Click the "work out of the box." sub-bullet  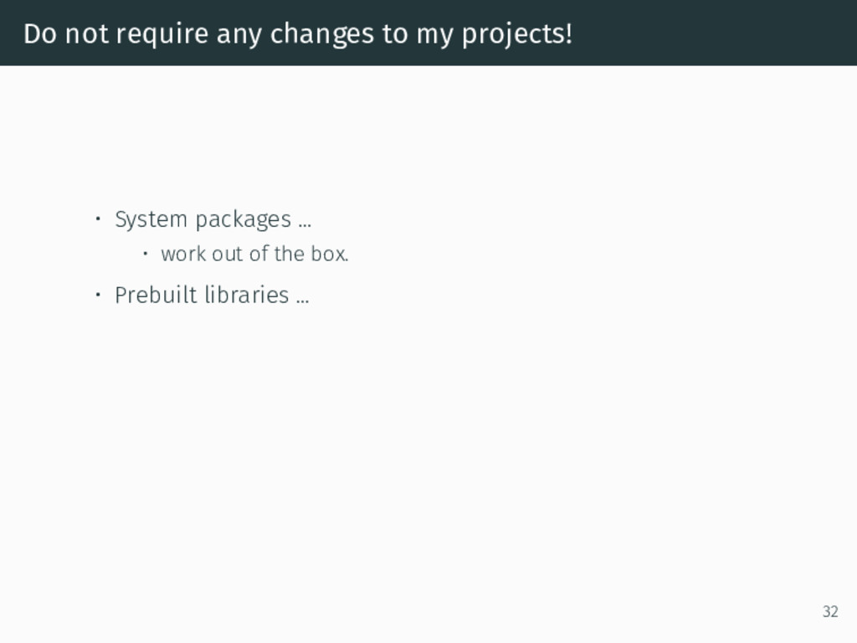tap(254, 254)
